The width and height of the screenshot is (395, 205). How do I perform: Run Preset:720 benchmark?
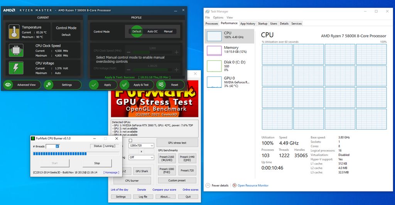[187, 171]
